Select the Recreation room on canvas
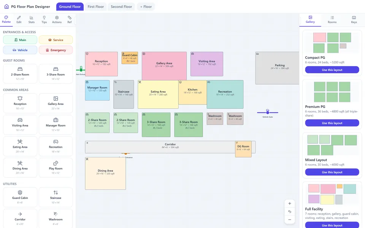The height and width of the screenshot is (228, 365). [225, 95]
